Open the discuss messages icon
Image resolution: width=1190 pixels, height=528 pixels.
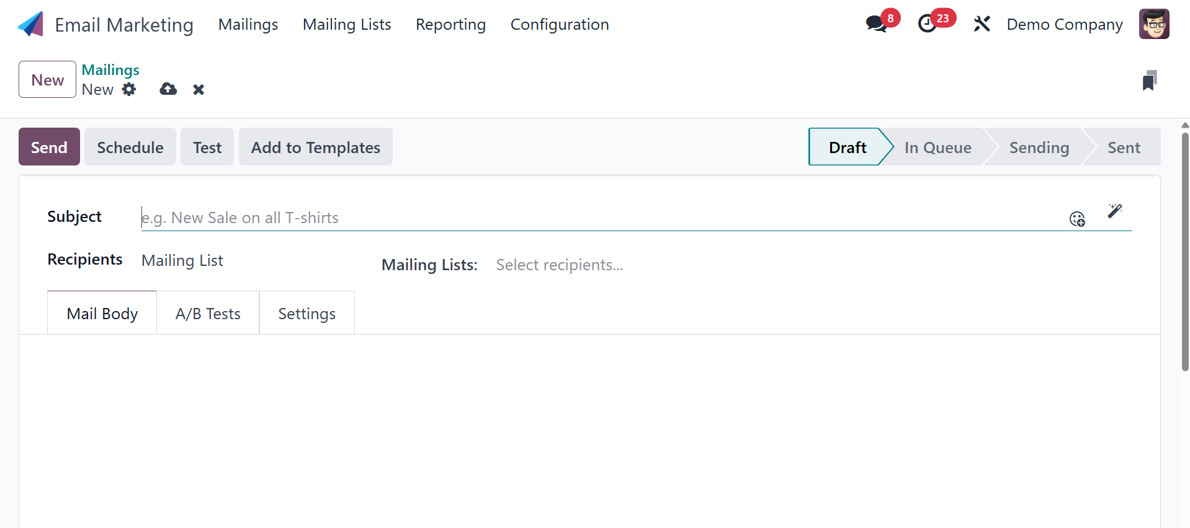(x=876, y=24)
